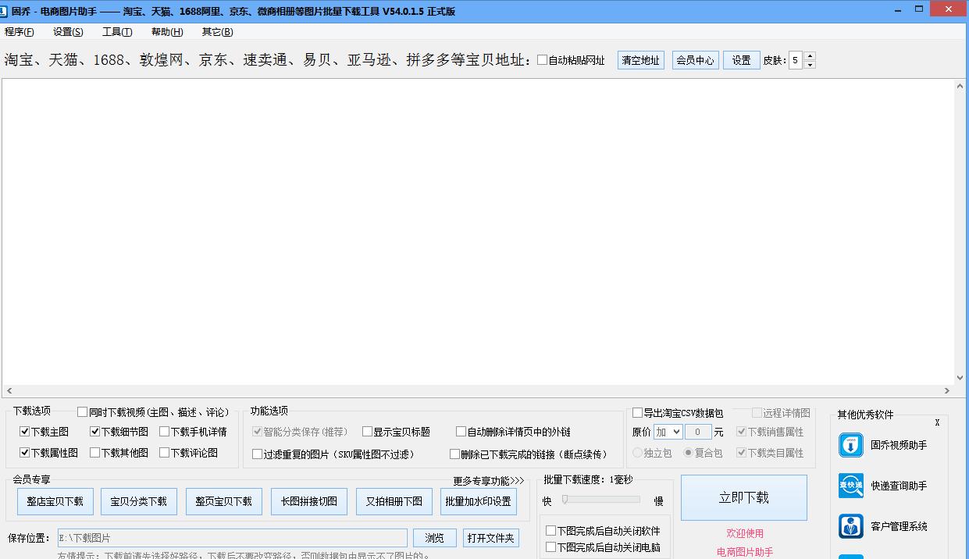The height and width of the screenshot is (559, 969).
Task: Enable 自动粘贴网址 auto-paste option
Action: tap(540, 59)
